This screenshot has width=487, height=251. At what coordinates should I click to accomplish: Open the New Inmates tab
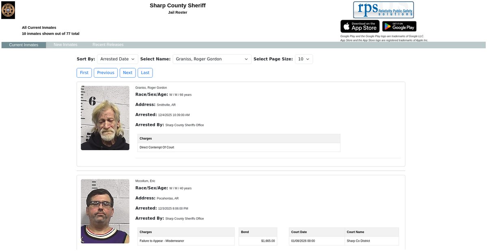click(x=65, y=45)
